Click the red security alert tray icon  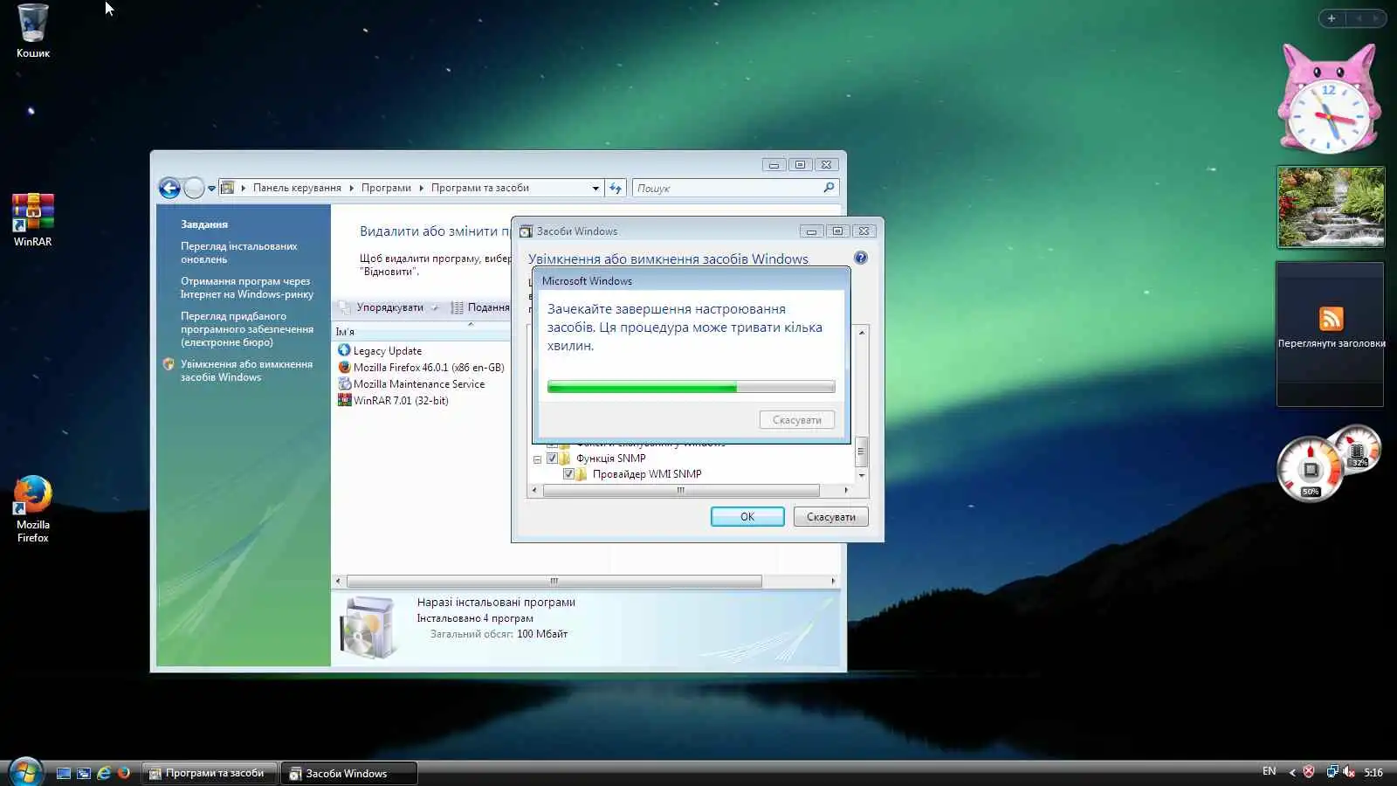pyautogui.click(x=1309, y=771)
